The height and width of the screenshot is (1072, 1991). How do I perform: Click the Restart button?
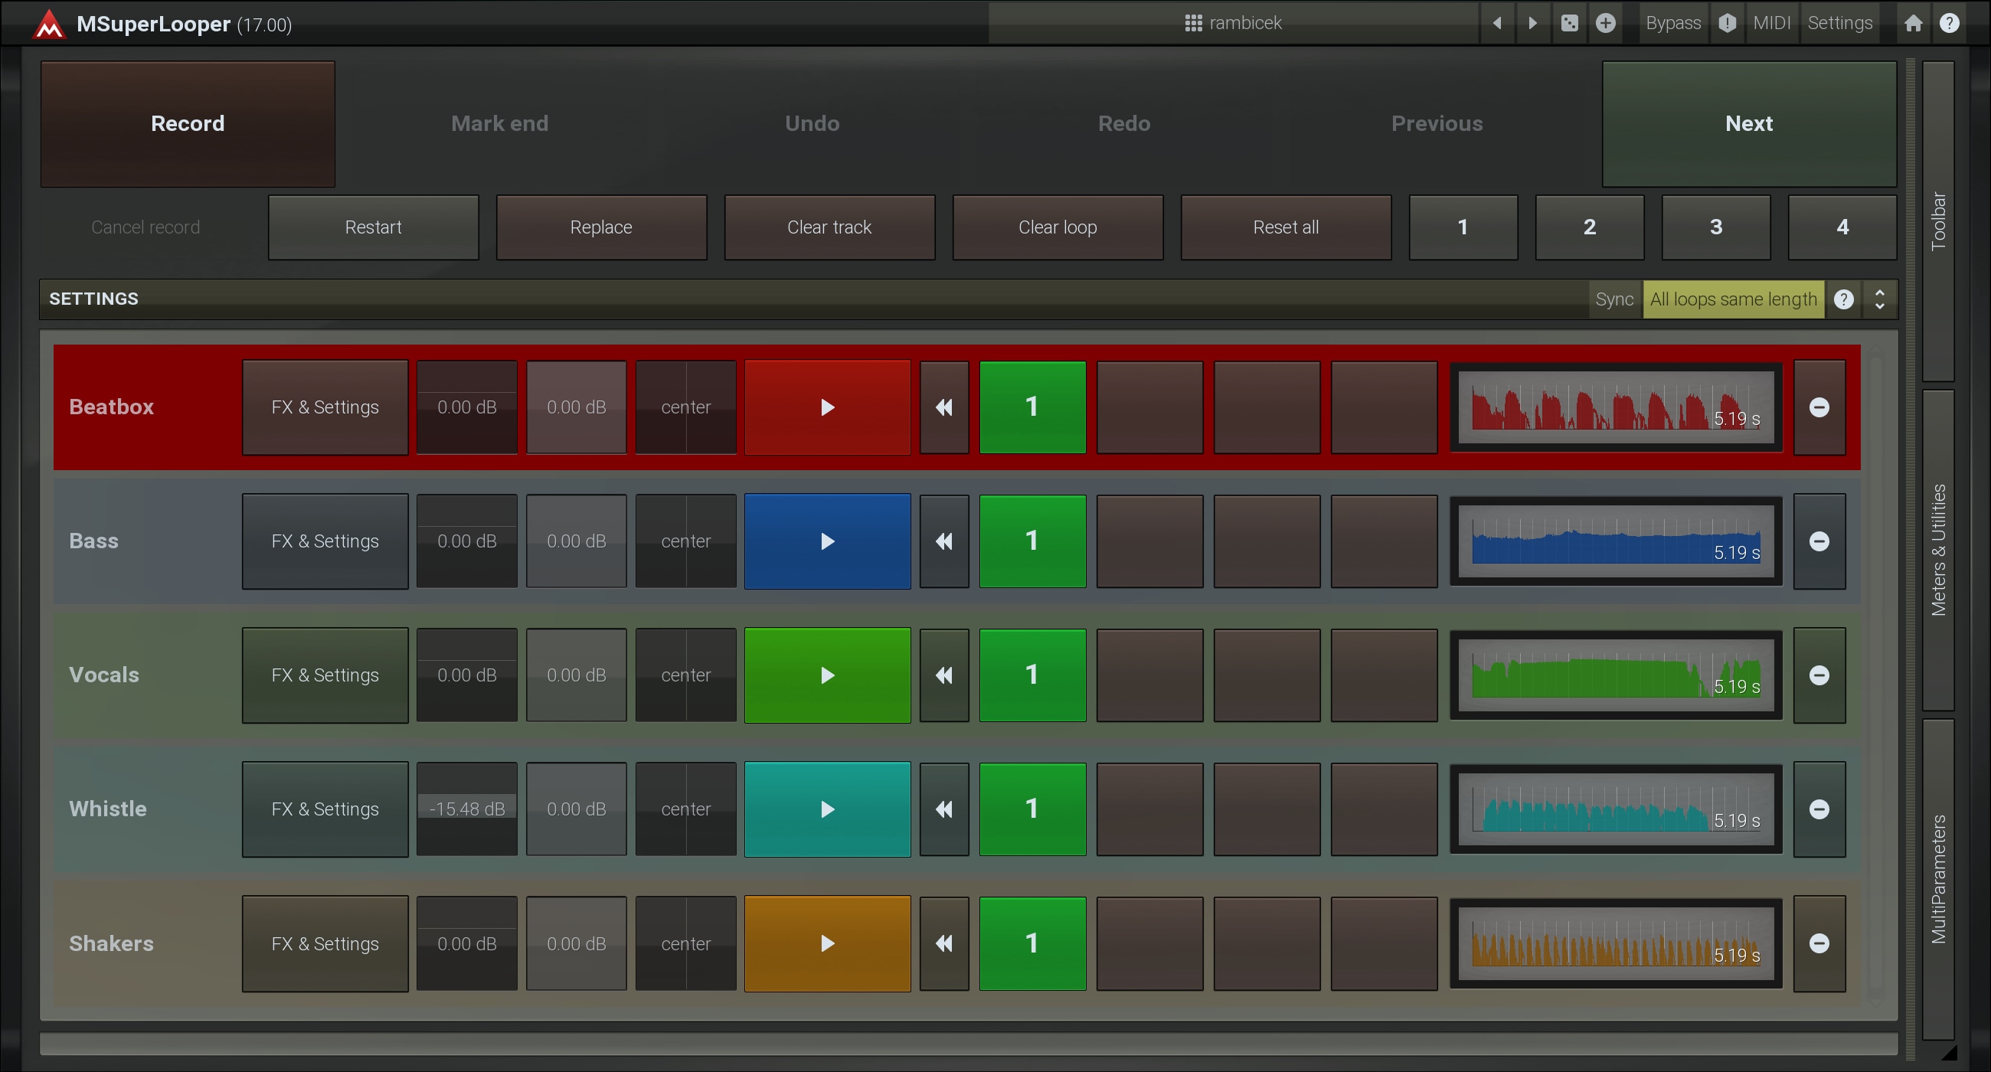374,227
